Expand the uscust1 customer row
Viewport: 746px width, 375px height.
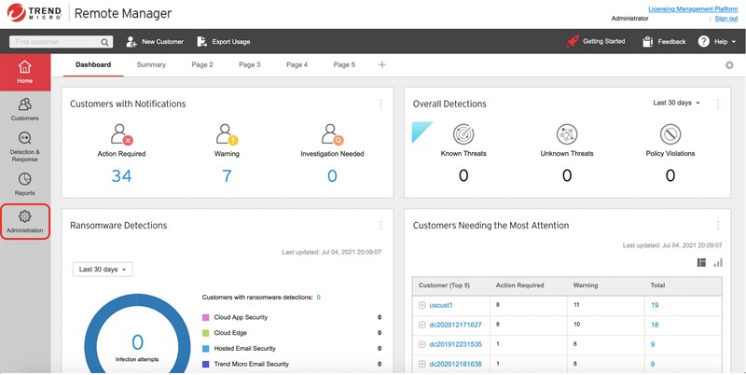[x=421, y=305]
